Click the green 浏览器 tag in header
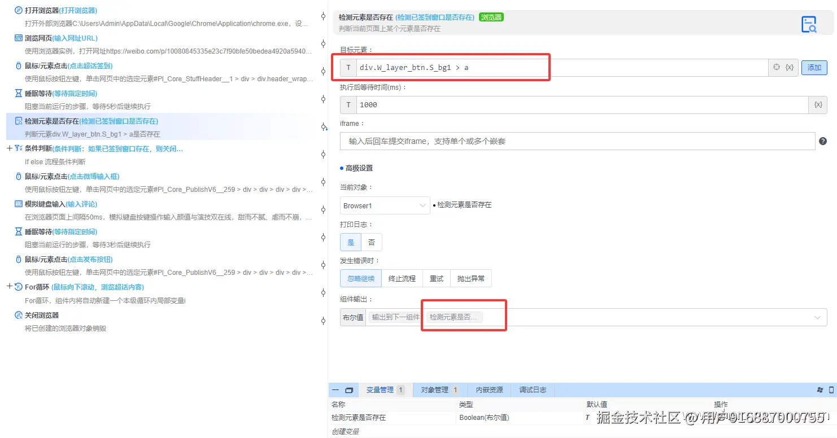 pyautogui.click(x=491, y=17)
